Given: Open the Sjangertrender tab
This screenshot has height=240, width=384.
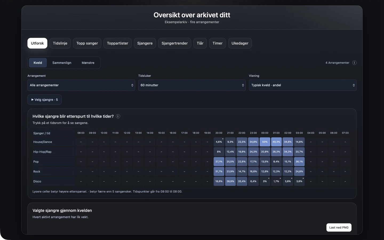Looking at the screenshot, I should pos(175,43).
